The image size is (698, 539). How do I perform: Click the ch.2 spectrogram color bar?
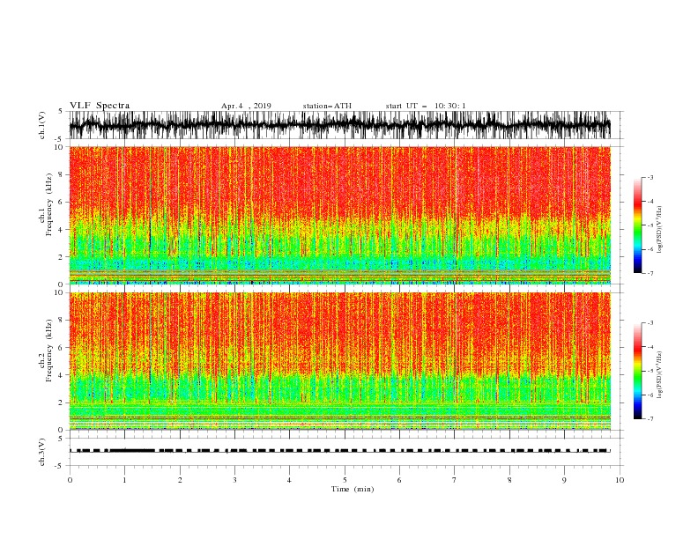pos(638,371)
